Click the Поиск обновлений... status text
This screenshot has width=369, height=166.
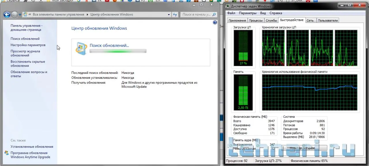[x=109, y=45]
